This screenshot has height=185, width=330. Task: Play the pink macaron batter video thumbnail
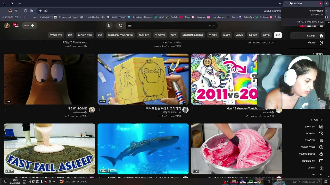tap(237, 149)
